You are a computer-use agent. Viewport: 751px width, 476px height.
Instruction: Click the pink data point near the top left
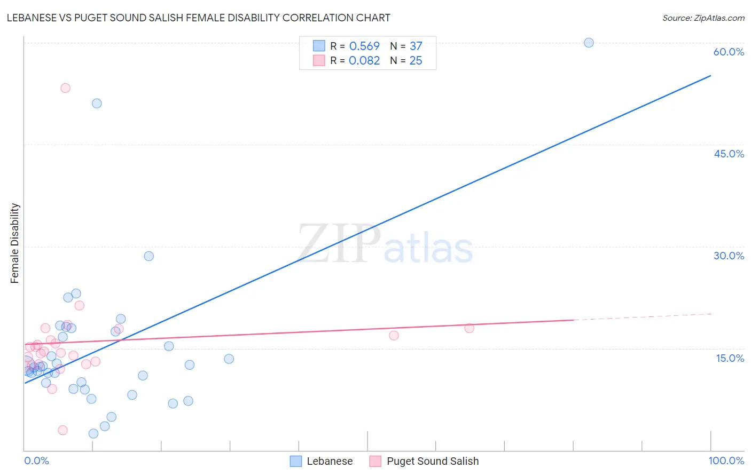pos(65,88)
